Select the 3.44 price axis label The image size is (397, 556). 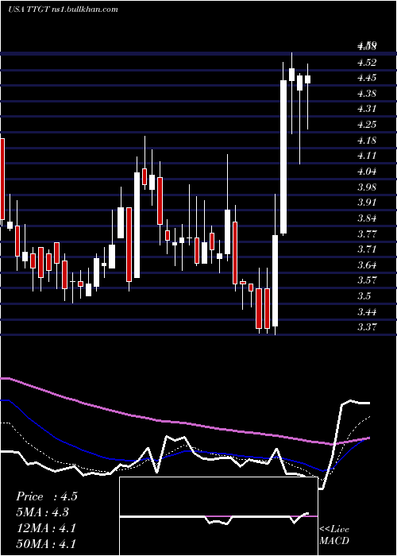click(367, 312)
